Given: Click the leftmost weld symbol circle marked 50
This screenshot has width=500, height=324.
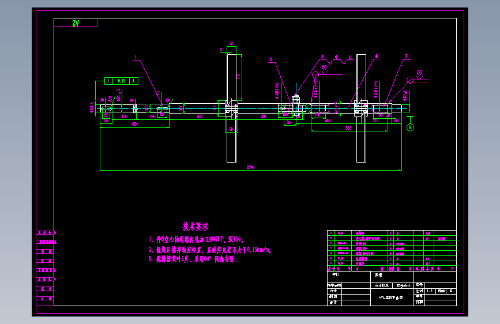Looking at the screenshot, I should pos(315,75).
